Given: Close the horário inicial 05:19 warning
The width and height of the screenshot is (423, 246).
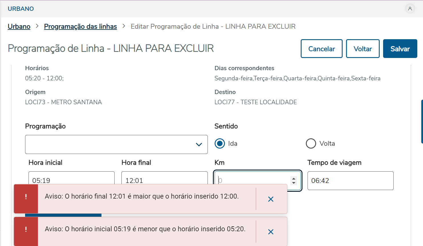Looking at the screenshot, I should pos(271,232).
